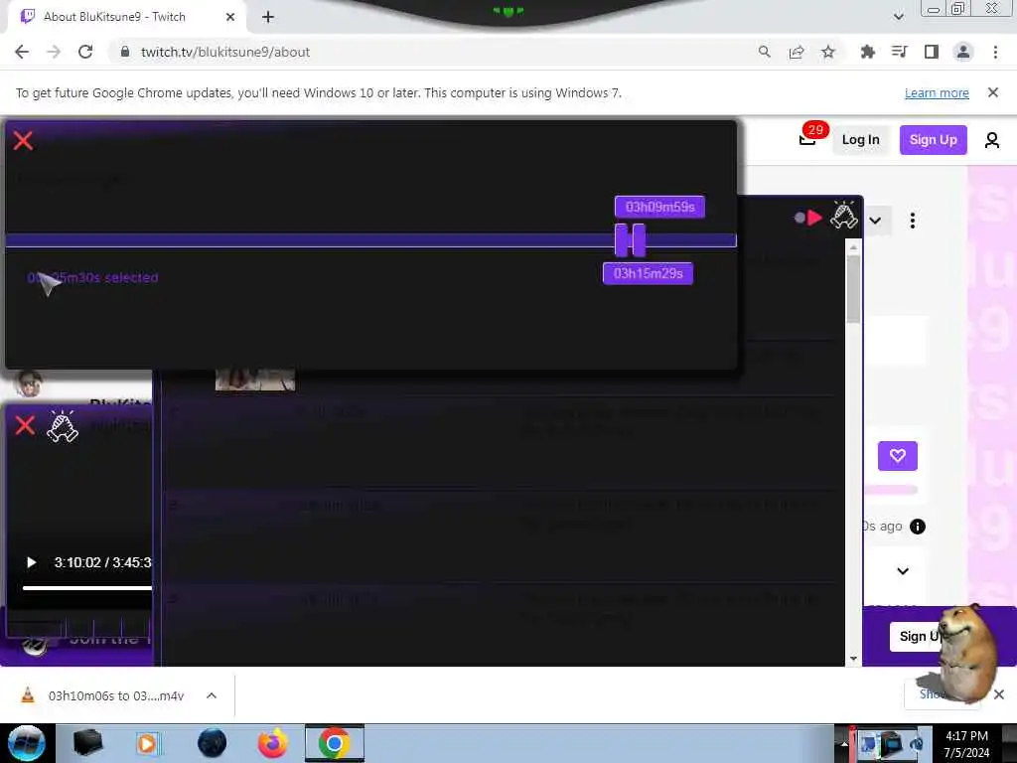Close the clip trimmer overlay with red X
Viewport: 1017px width, 763px height.
tap(24, 141)
